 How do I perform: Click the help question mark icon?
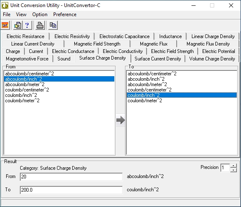tap(27, 25)
